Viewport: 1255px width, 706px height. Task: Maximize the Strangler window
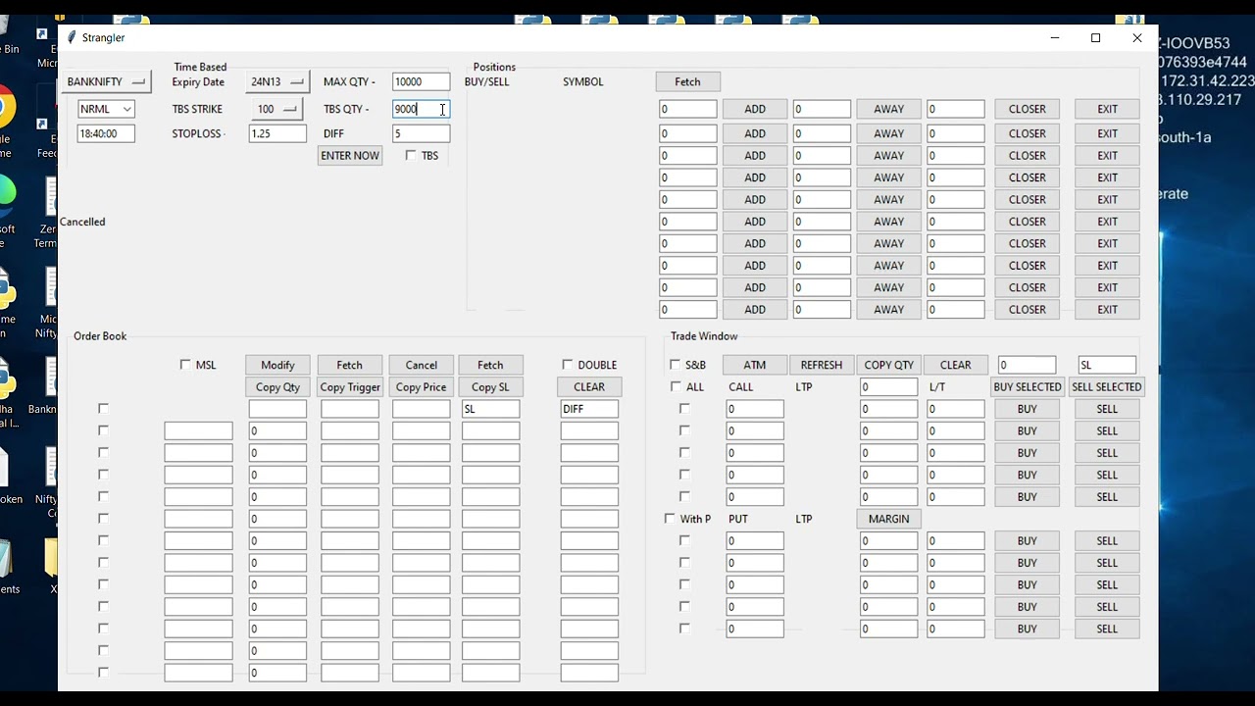1096,37
